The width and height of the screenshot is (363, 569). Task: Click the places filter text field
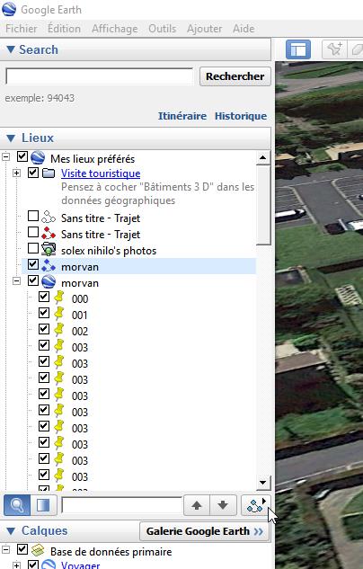click(121, 505)
